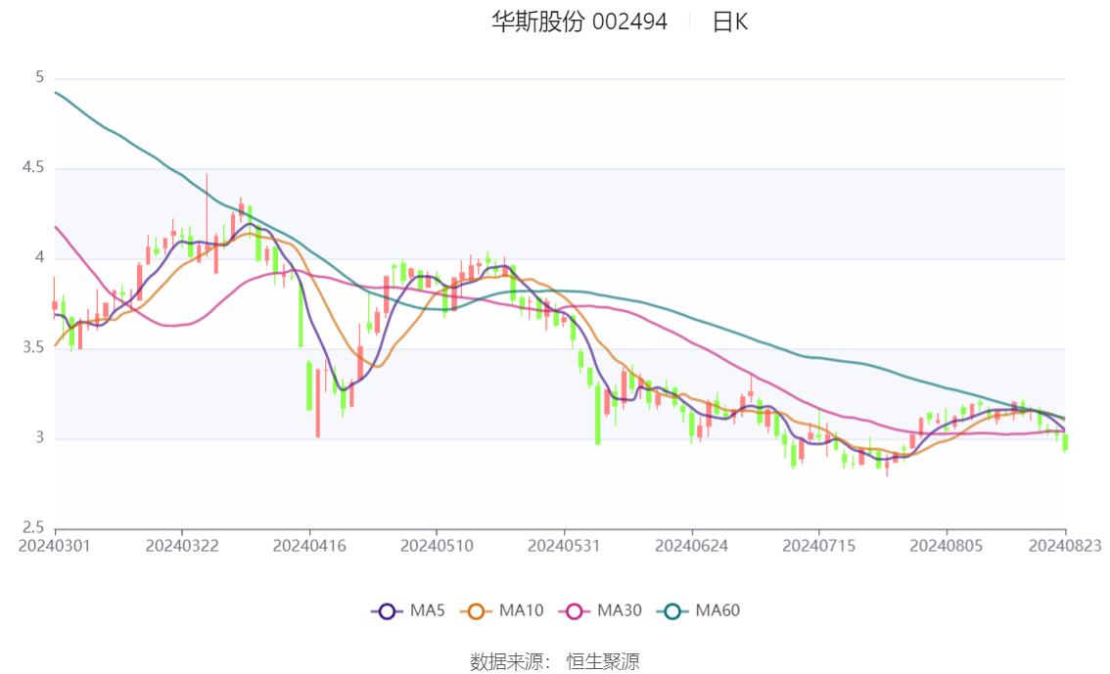
Task: Click x-axis date label 20240301
Action: click(x=55, y=546)
